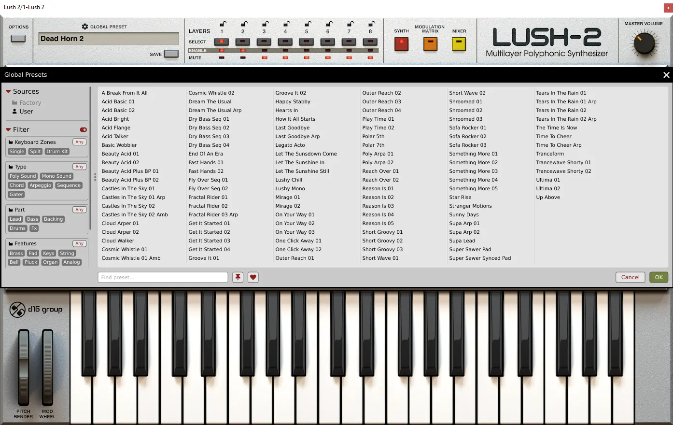Viewport: 673px width, 425px height.
Task: Toggle the Filter on/off switch
Action: point(84,129)
